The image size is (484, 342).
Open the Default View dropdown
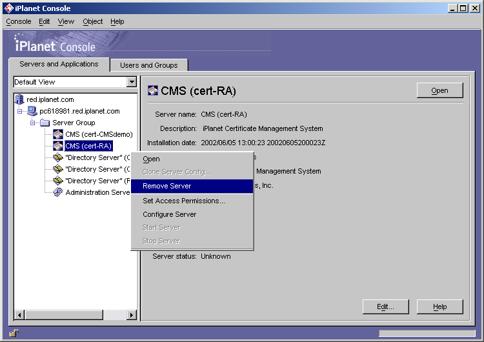(x=132, y=82)
